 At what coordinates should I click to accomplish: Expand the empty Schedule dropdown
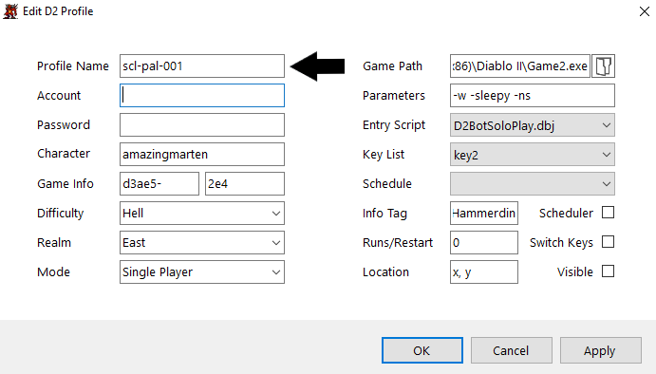click(x=533, y=183)
